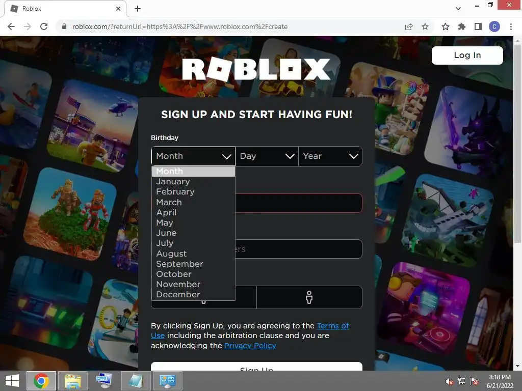Click the Log In button
Screen dimensions: 522x391
(x=467, y=55)
